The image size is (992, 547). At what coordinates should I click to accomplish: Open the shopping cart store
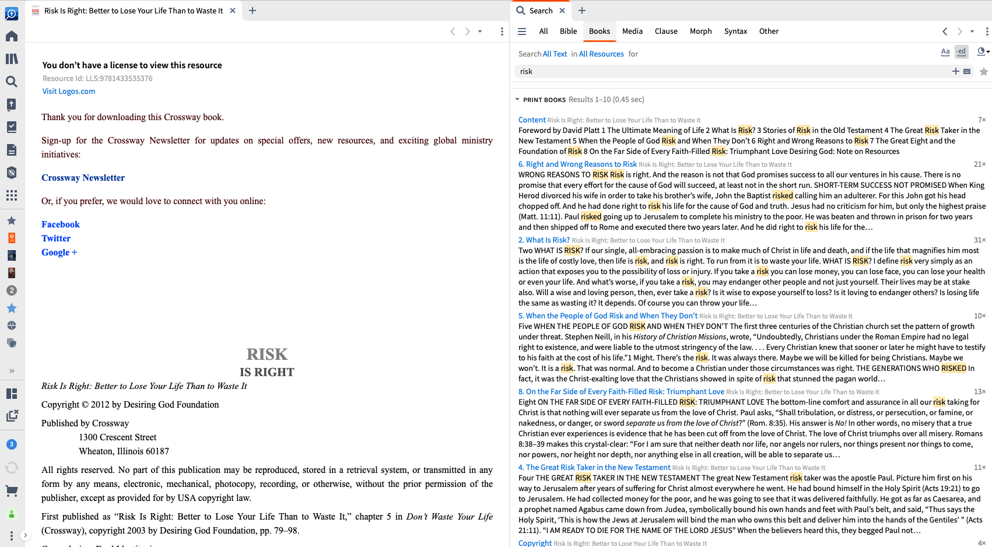tap(12, 491)
